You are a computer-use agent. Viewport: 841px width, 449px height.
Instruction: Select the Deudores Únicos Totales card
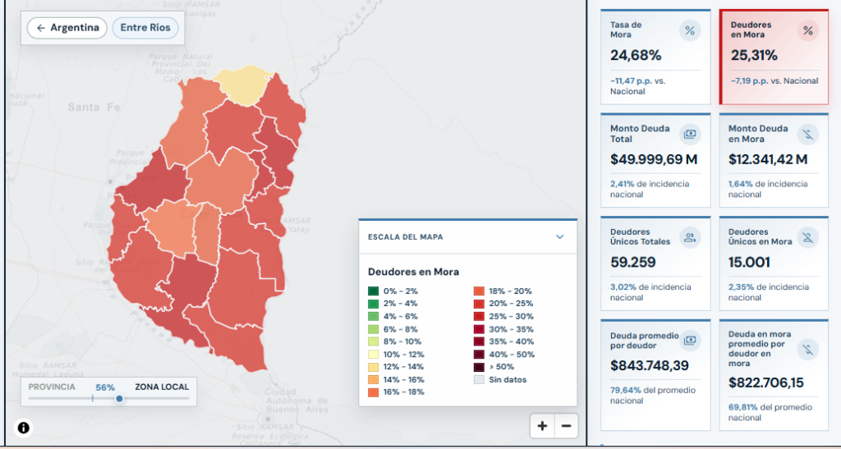tap(655, 263)
